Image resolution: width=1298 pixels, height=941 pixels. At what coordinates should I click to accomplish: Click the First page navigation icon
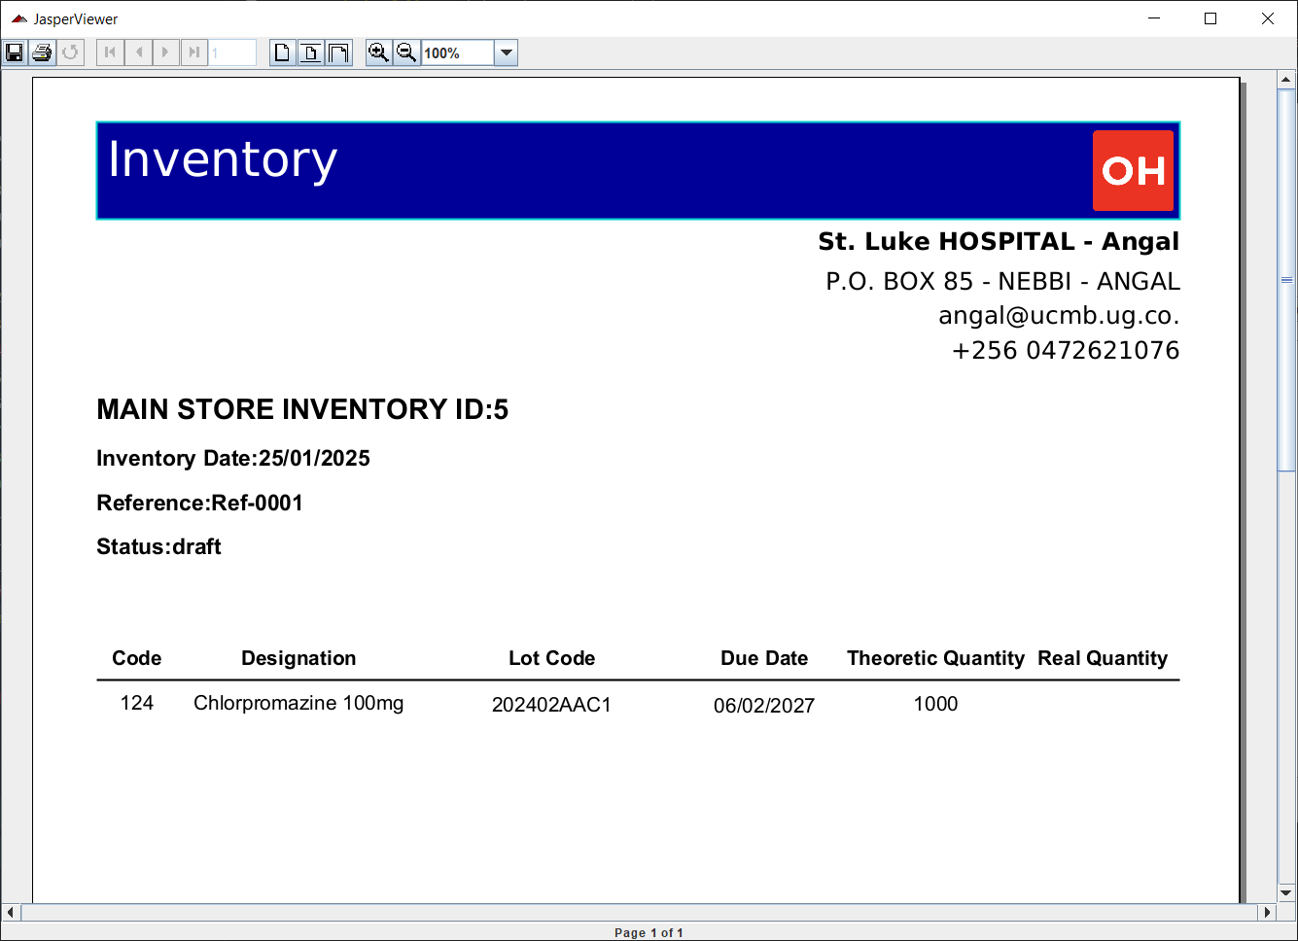click(x=109, y=52)
